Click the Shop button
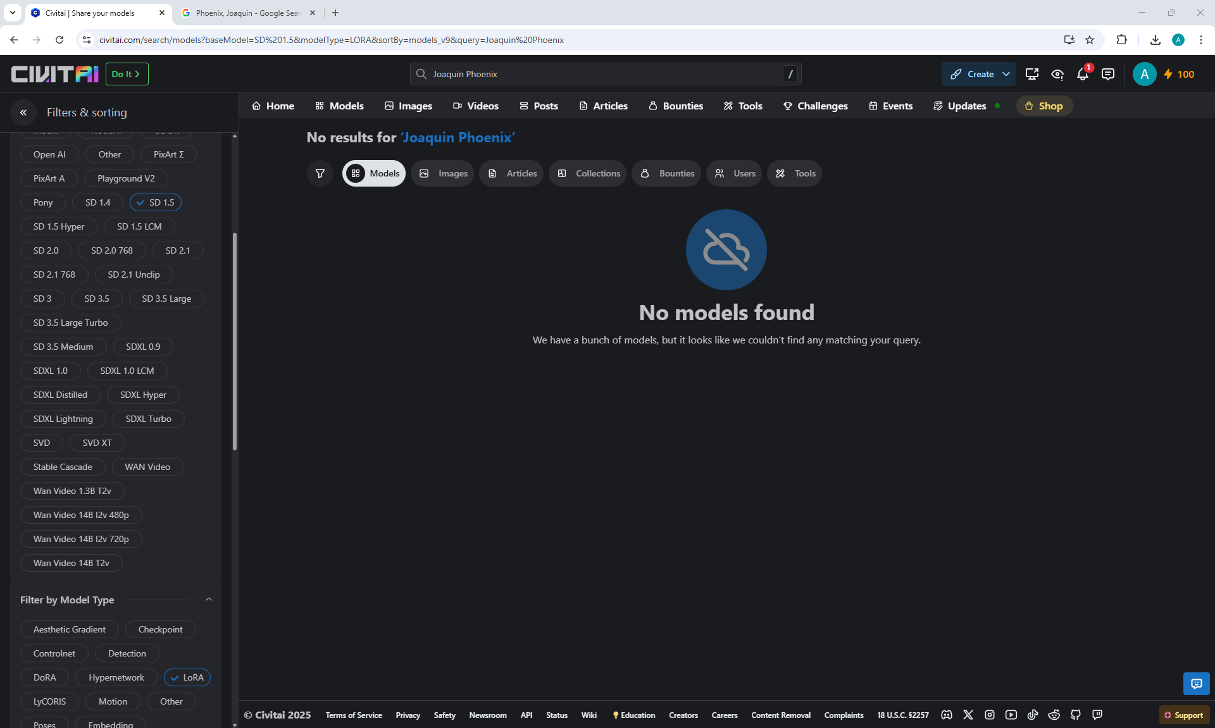 click(x=1044, y=106)
